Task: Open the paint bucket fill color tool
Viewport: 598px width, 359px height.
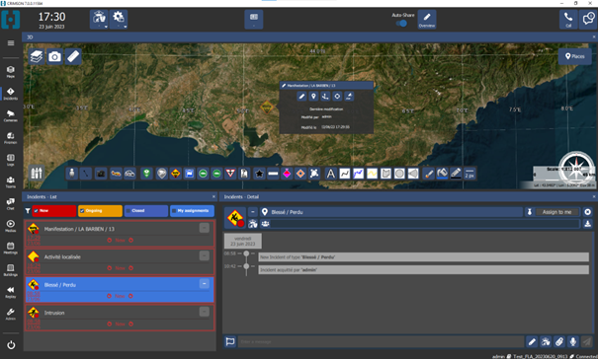Action: click(442, 174)
